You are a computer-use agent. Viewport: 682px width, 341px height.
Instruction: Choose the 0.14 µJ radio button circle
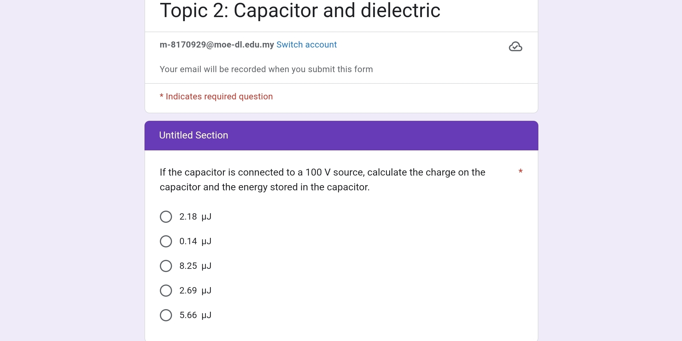click(166, 241)
